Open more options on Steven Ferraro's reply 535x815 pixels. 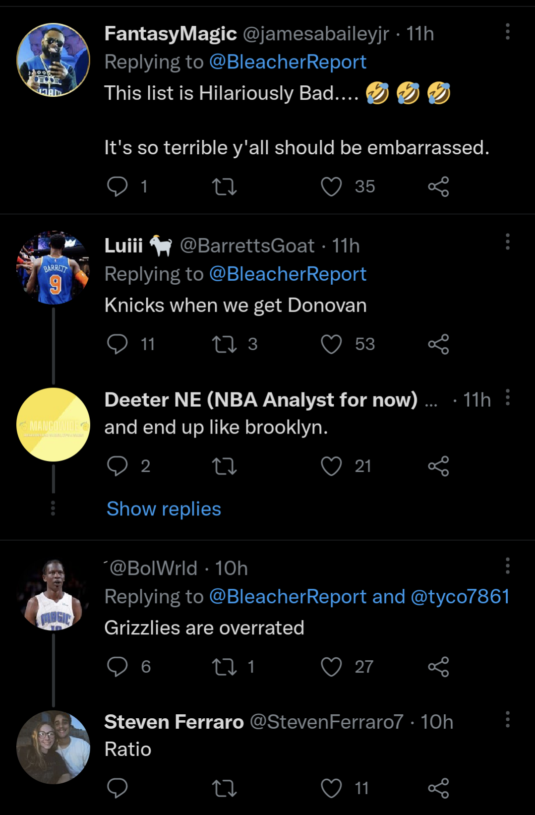coord(507,719)
